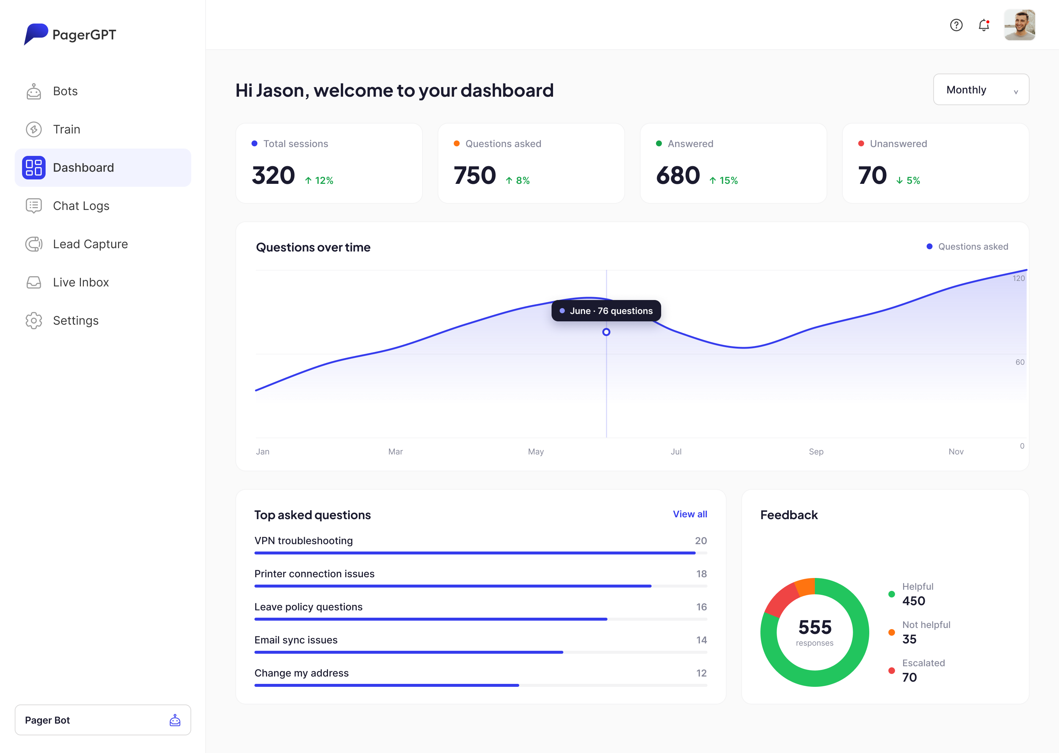The height and width of the screenshot is (753, 1059).
Task: Click Printer connection issues label
Action: [x=314, y=574]
